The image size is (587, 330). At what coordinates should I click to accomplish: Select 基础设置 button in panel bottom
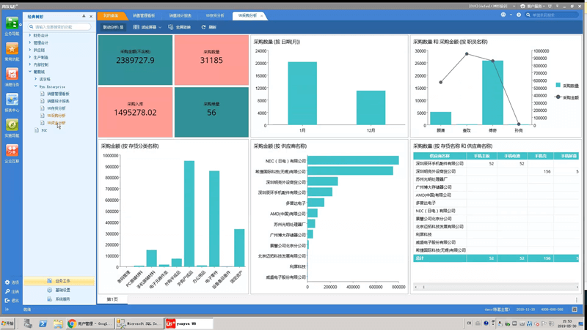coord(59,290)
